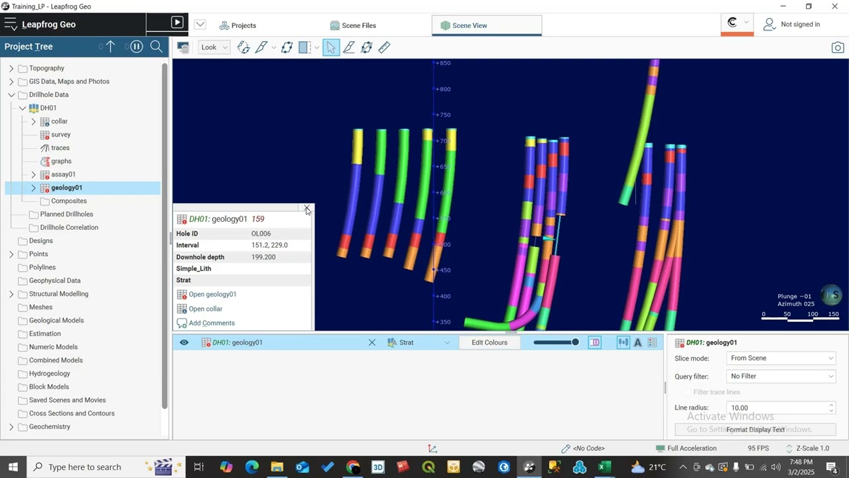Remove DH01 geology01 from scene list
Image resolution: width=849 pixels, height=478 pixels.
click(x=372, y=343)
